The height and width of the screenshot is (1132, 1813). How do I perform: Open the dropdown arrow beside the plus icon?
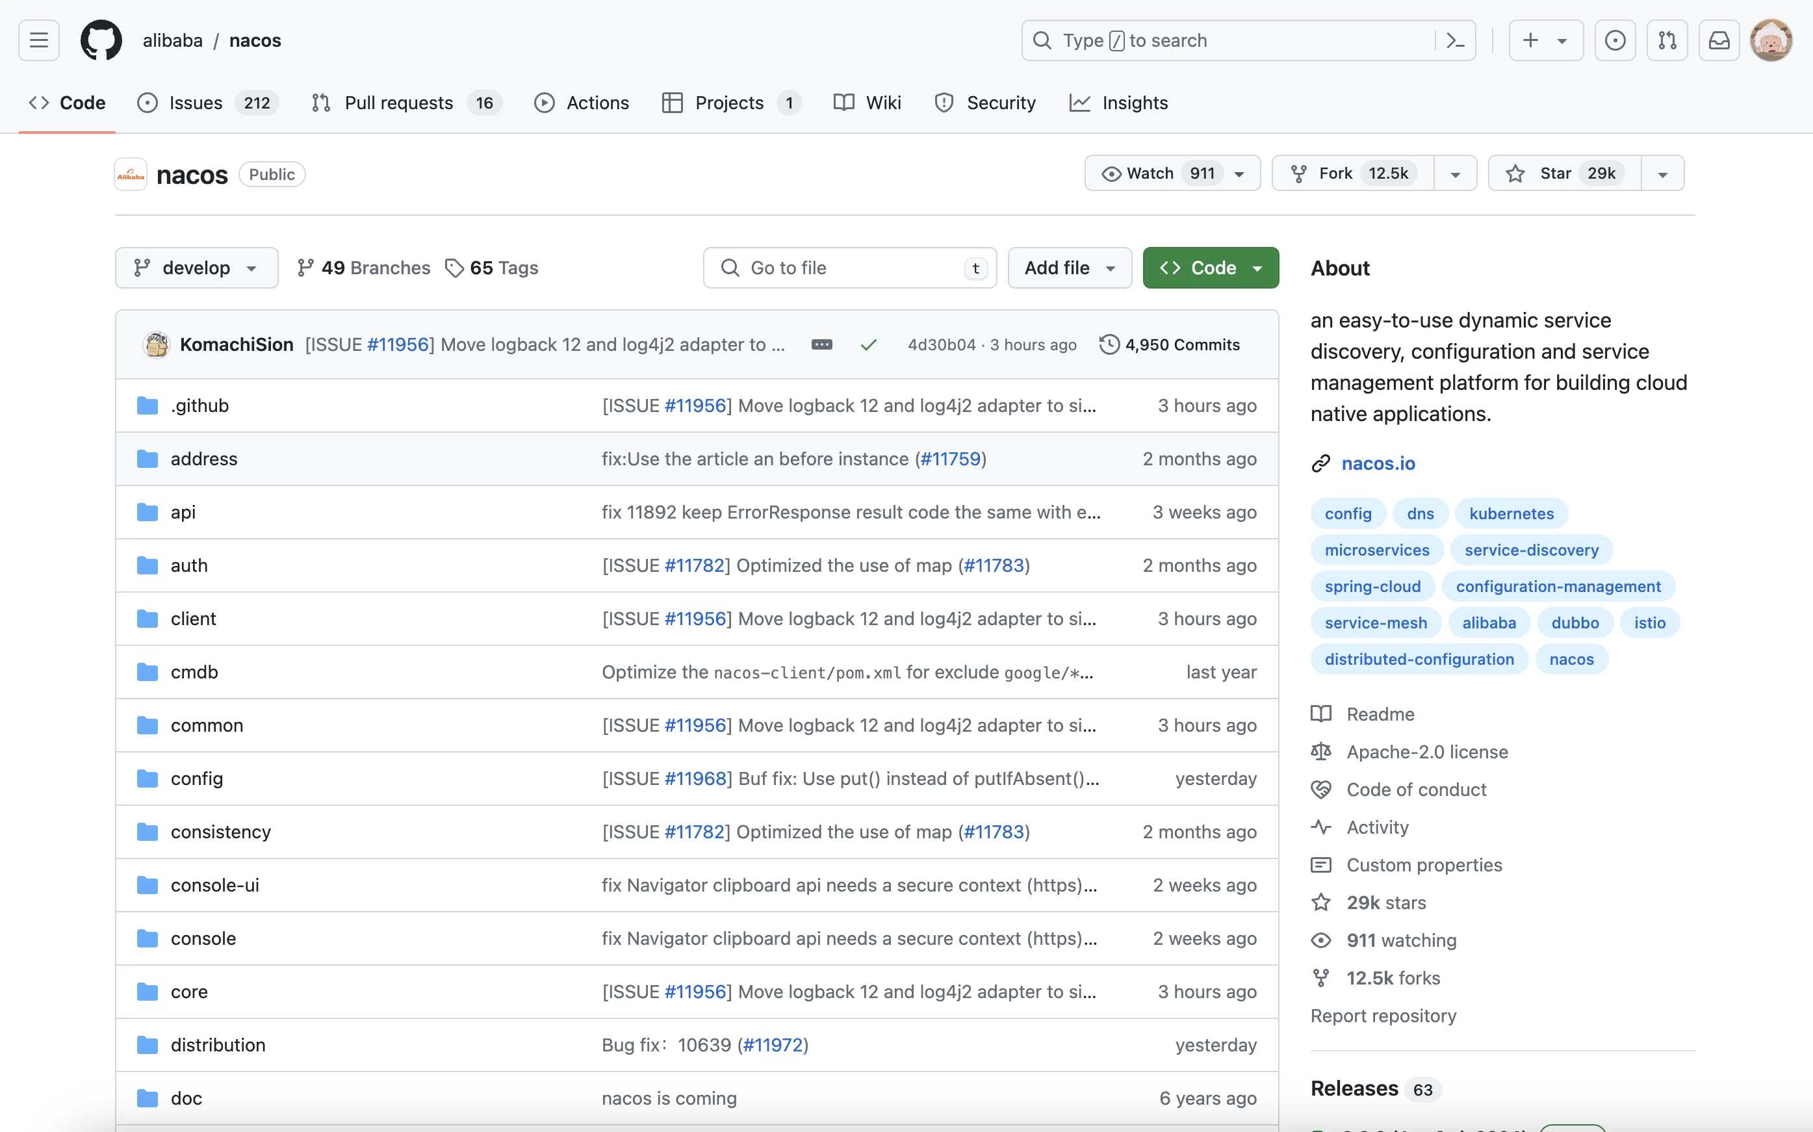pos(1562,41)
